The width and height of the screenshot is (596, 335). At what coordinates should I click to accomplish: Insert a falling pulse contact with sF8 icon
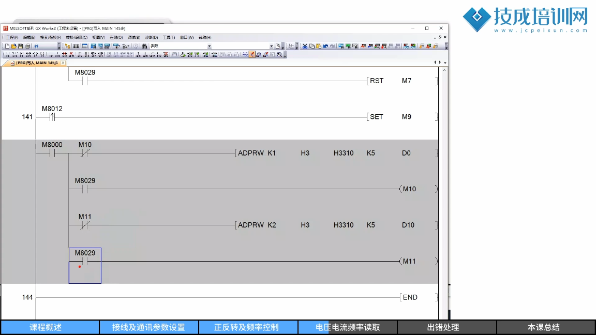coord(87,55)
